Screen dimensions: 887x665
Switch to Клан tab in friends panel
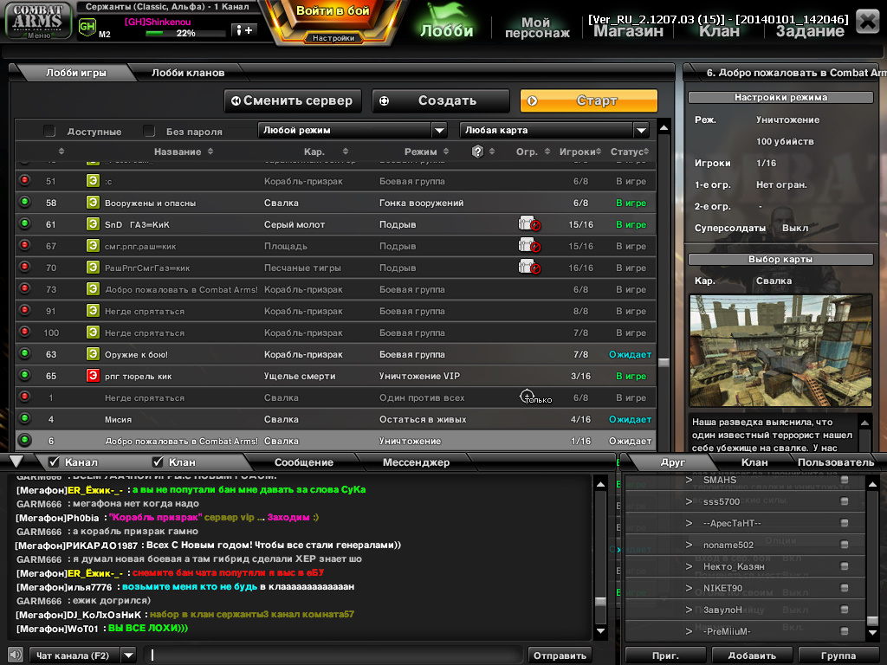click(x=754, y=462)
